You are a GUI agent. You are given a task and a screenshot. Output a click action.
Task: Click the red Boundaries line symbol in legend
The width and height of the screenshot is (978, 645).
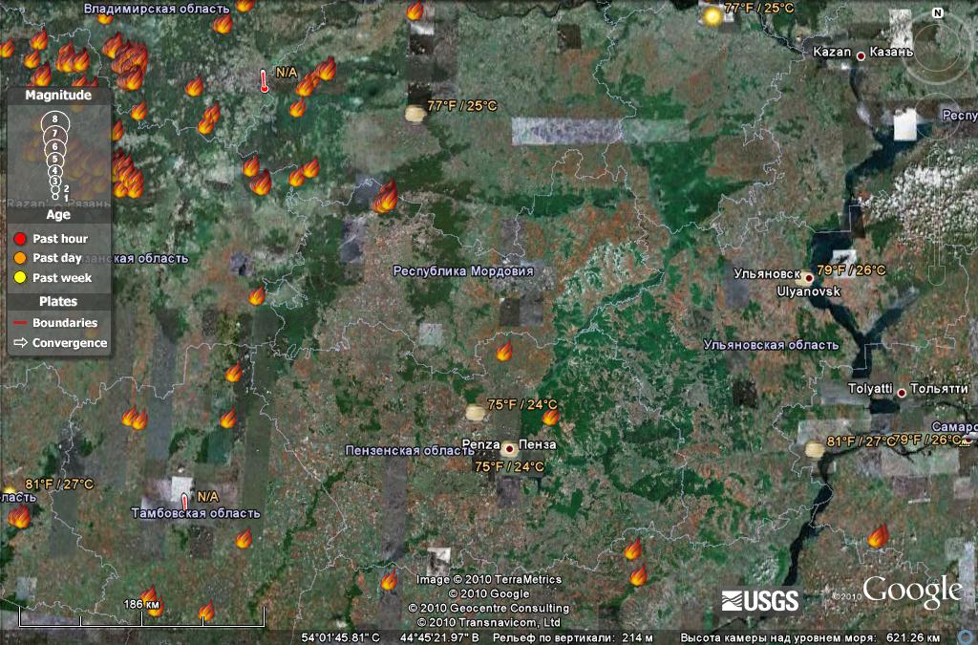pyautogui.click(x=21, y=323)
